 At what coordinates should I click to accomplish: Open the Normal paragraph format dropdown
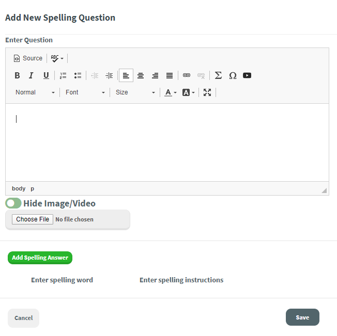point(35,92)
